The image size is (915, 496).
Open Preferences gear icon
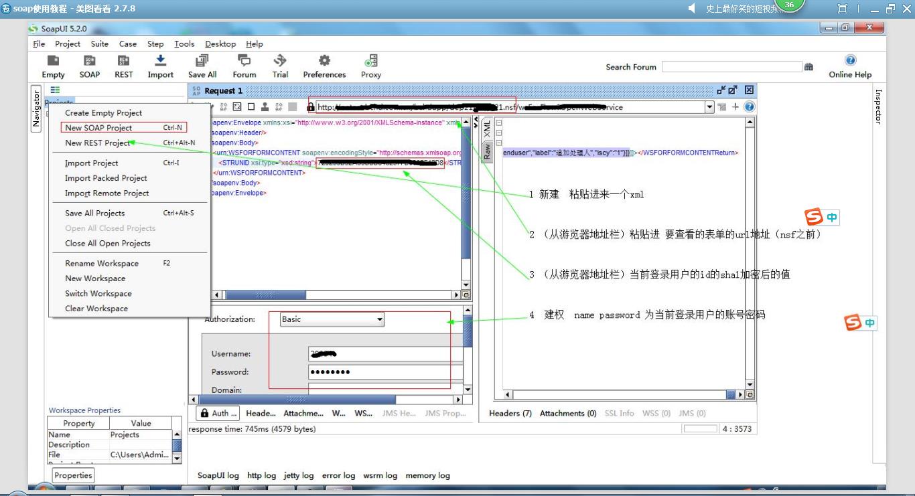(324, 61)
